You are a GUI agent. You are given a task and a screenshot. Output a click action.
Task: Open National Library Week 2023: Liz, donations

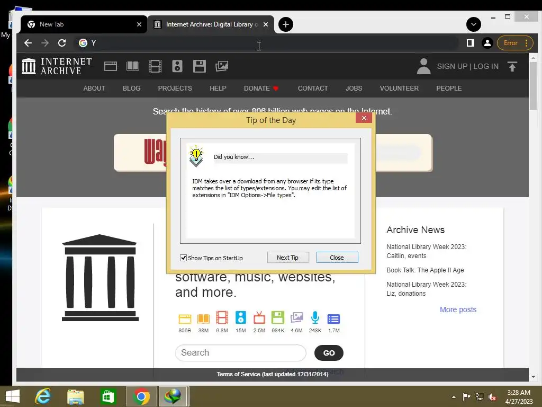click(x=426, y=289)
